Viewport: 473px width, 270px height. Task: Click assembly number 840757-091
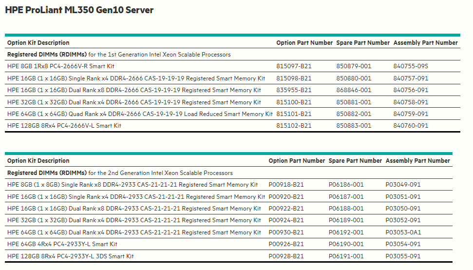pos(411,78)
